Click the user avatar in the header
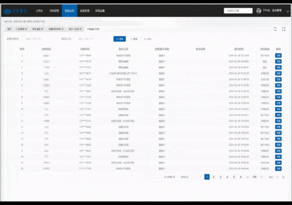This screenshot has height=205, width=292. [x=259, y=10]
